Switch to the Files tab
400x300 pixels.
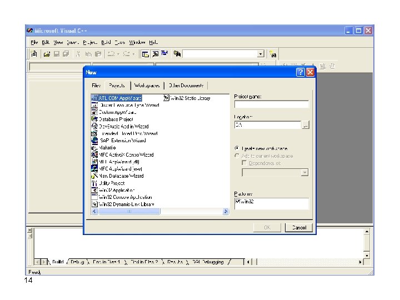[x=96, y=86]
